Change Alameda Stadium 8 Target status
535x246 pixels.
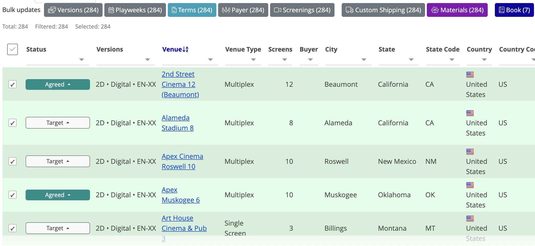coord(58,123)
